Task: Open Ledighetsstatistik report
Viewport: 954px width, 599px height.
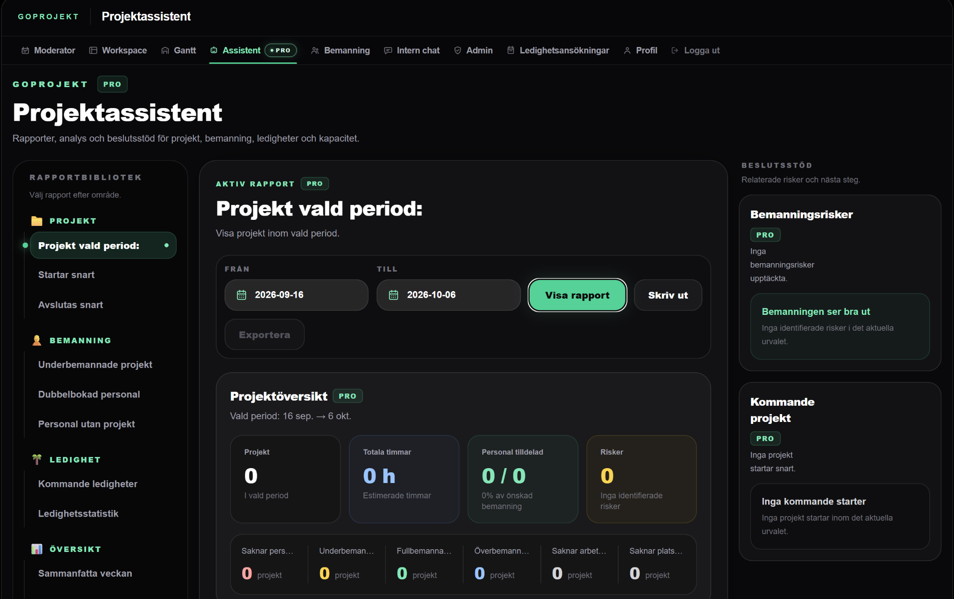Action: [x=103, y=514]
